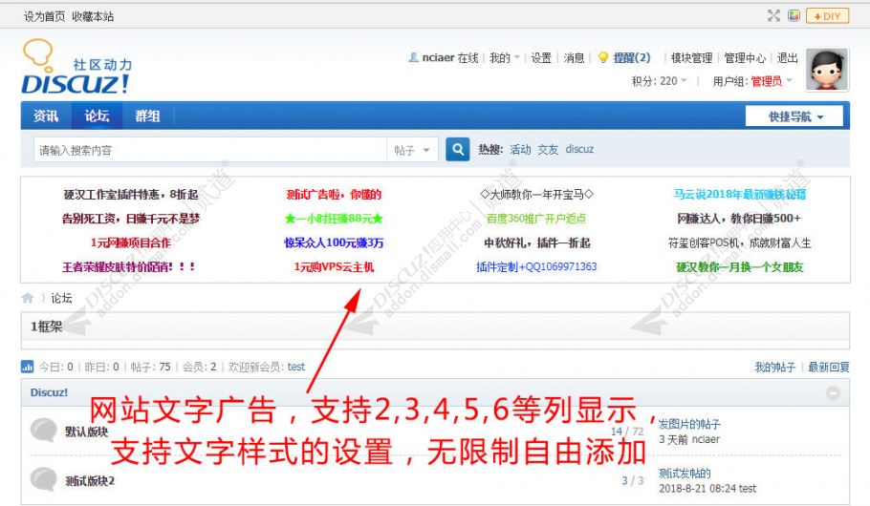Open ad 测试广告啦，你懂的

click(x=334, y=195)
